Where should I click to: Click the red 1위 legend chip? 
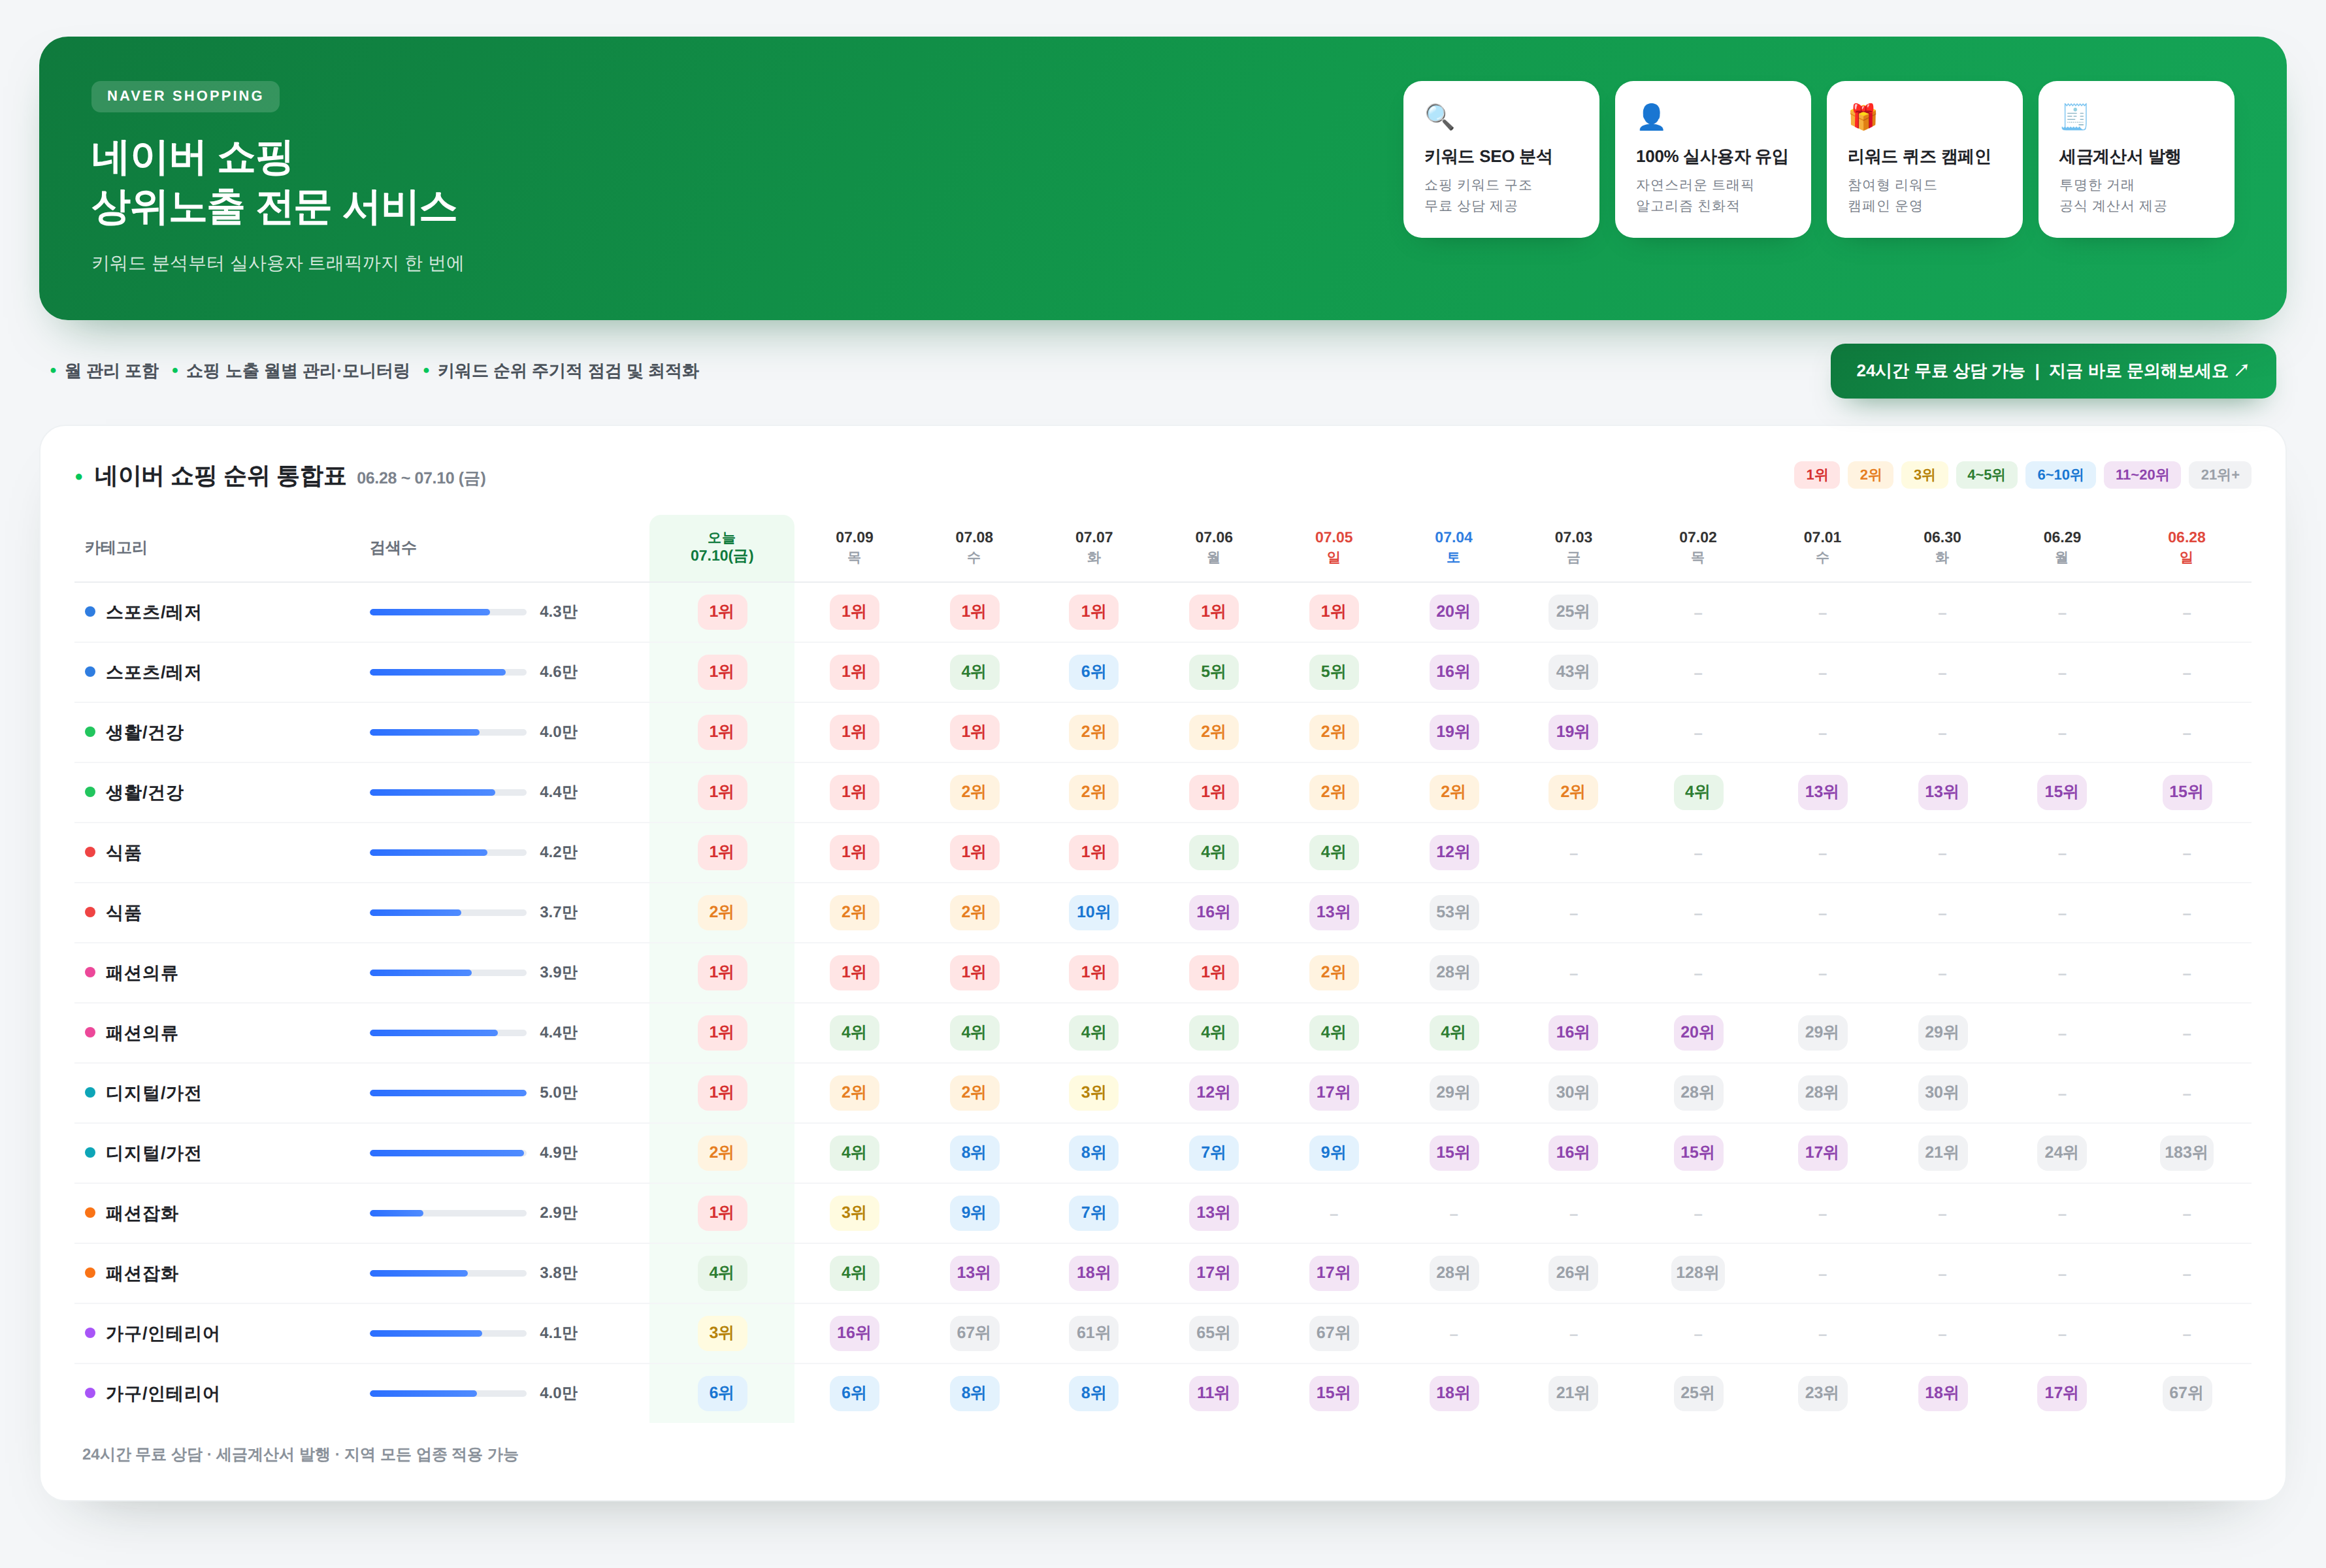(x=1816, y=475)
